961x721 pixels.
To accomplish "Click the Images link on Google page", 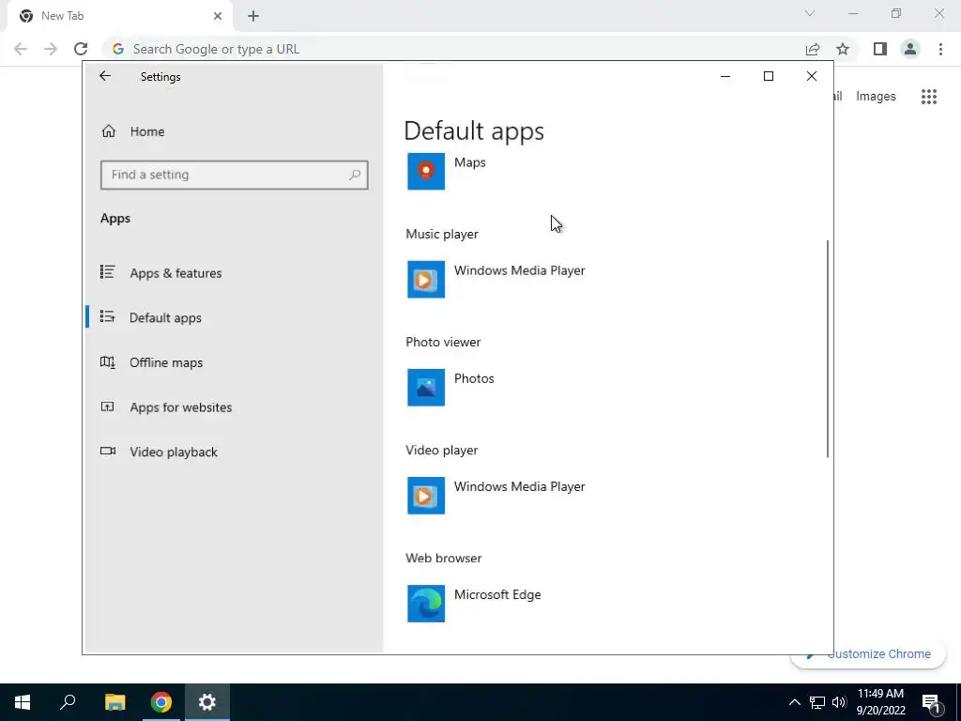I will click(876, 97).
